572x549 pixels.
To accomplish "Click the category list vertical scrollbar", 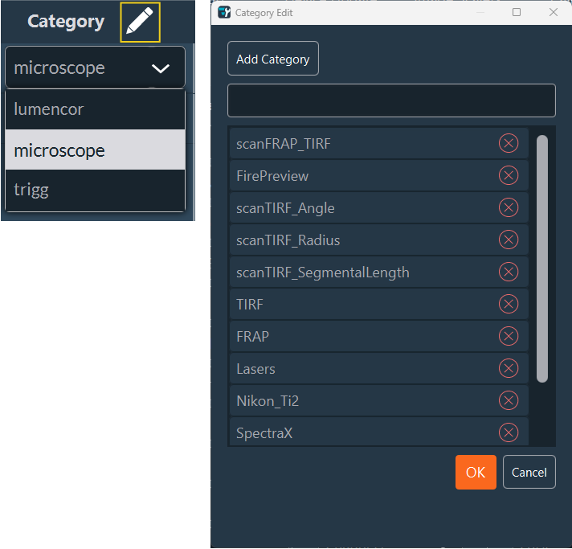I will click(x=542, y=257).
